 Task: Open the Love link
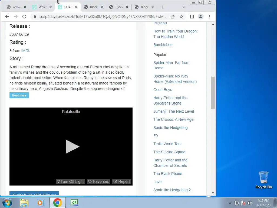(157, 182)
